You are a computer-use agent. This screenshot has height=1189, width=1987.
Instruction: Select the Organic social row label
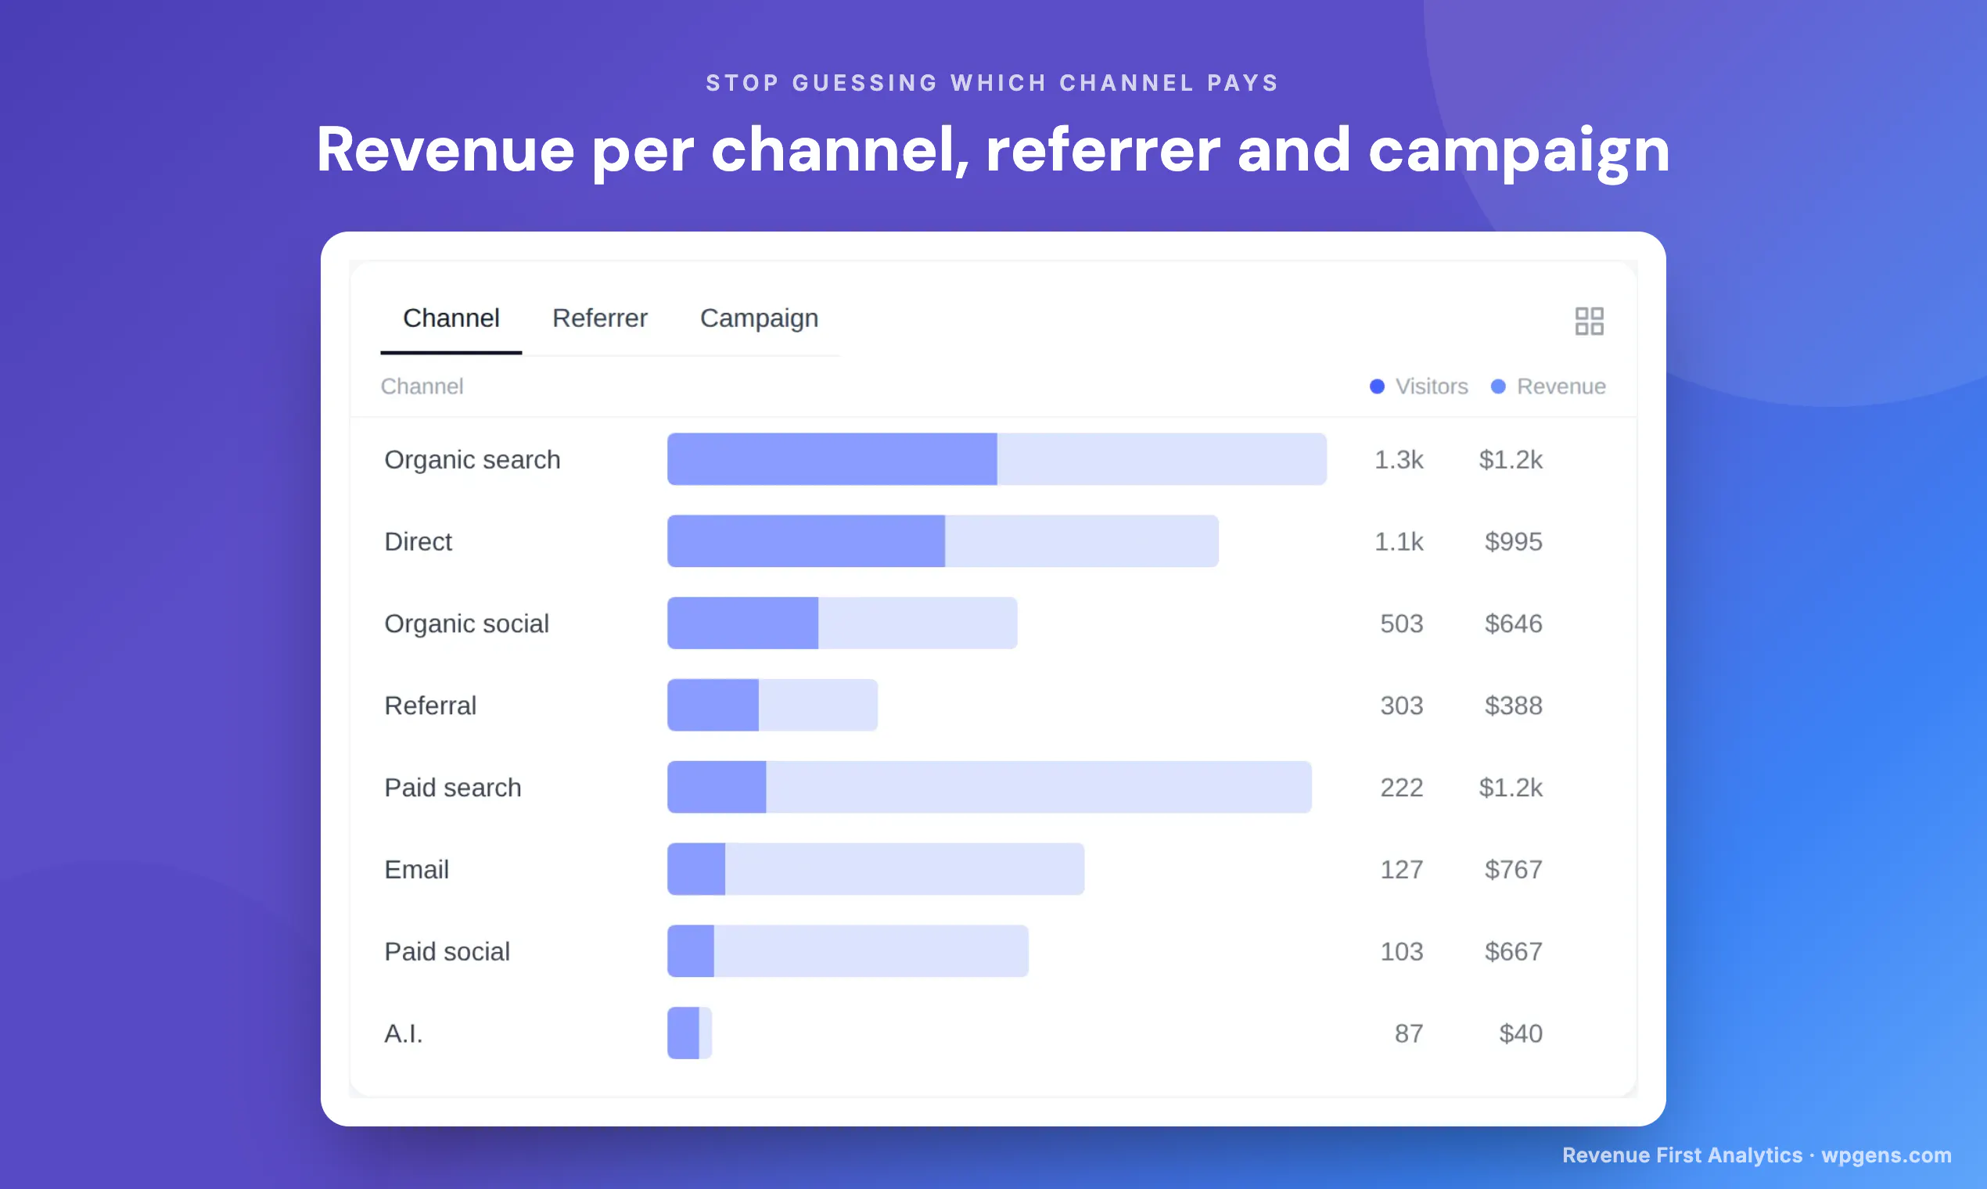point(466,623)
